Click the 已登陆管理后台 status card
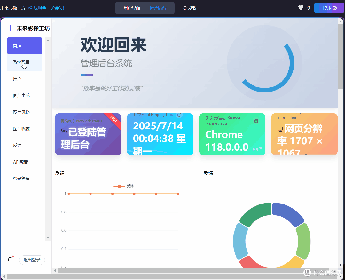Image resolution: width=345 pixels, height=280 pixels. tap(88, 134)
